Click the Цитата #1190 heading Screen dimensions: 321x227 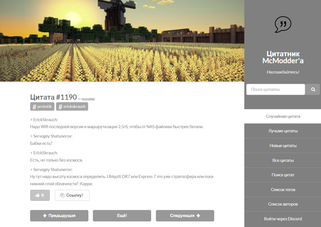[54, 97]
